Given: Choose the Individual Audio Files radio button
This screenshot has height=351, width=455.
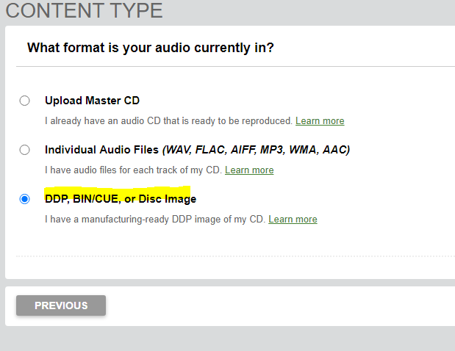Looking at the screenshot, I should pos(25,150).
